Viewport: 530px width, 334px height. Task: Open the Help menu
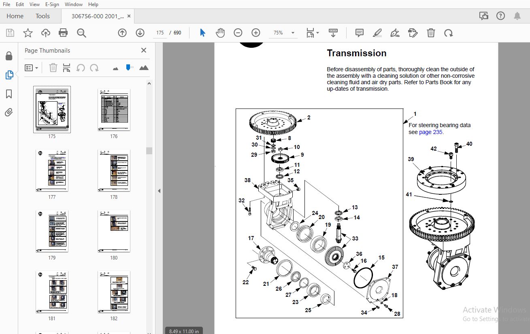click(x=93, y=4)
